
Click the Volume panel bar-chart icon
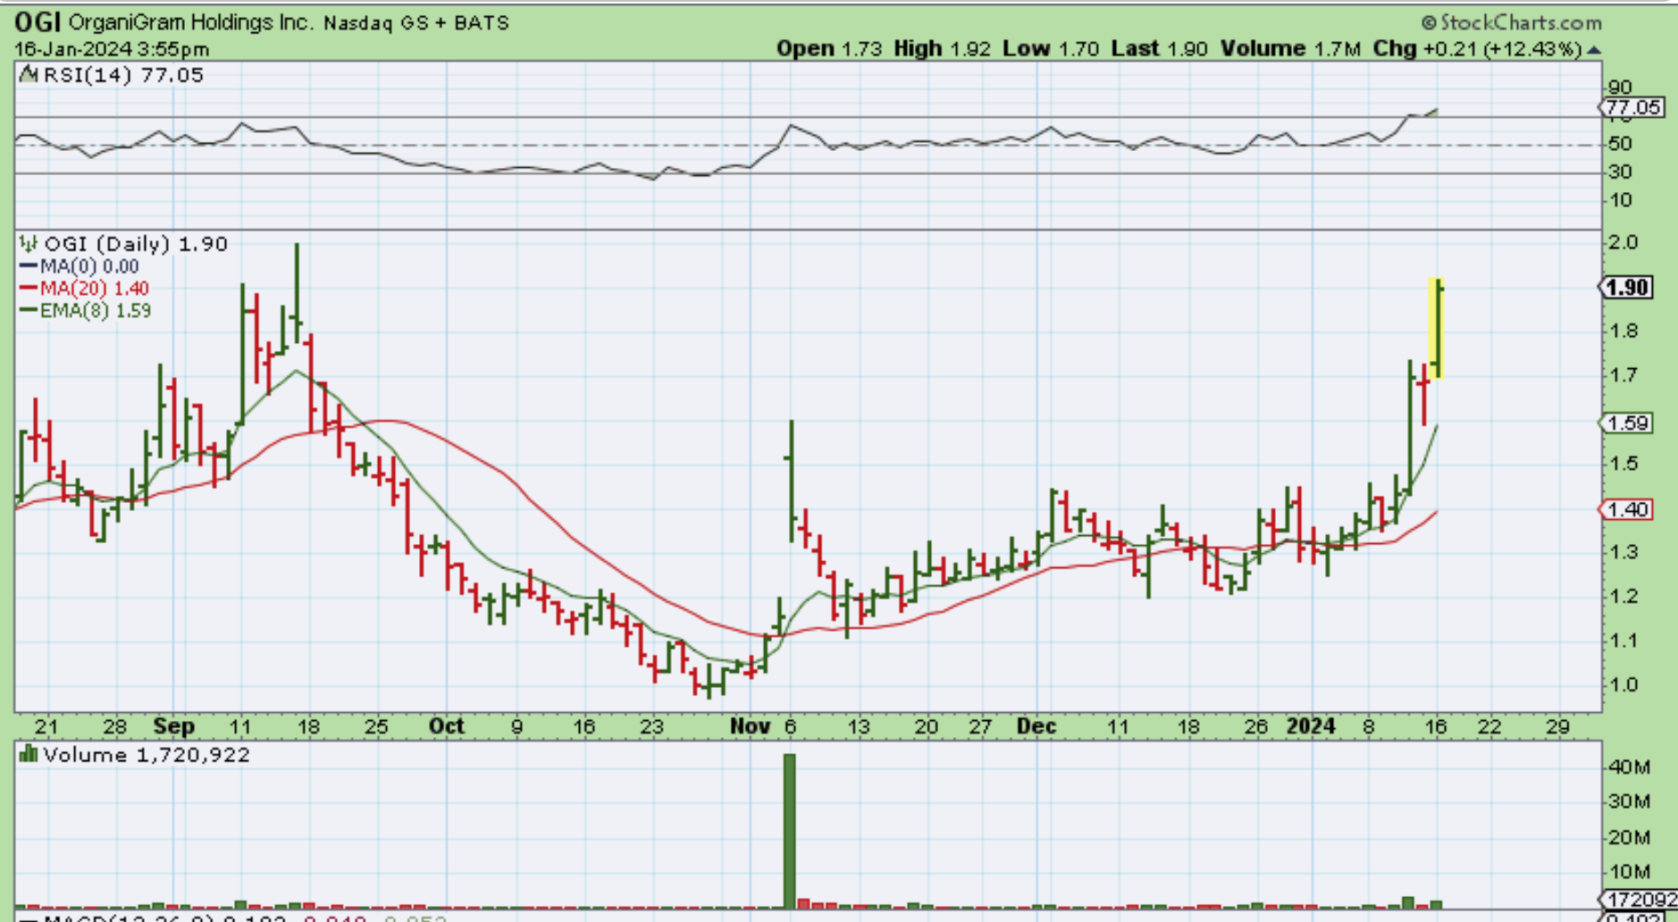tap(29, 755)
